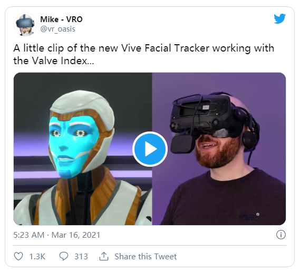Image resolution: width=300 pixels, height=273 pixels.
Task: Open tweet info circle icon
Action: (281, 235)
